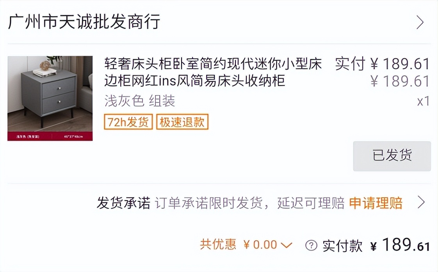This screenshot has width=438, height=272.
Task: Select the 极速退款 fast refund badge
Action: coord(182,122)
